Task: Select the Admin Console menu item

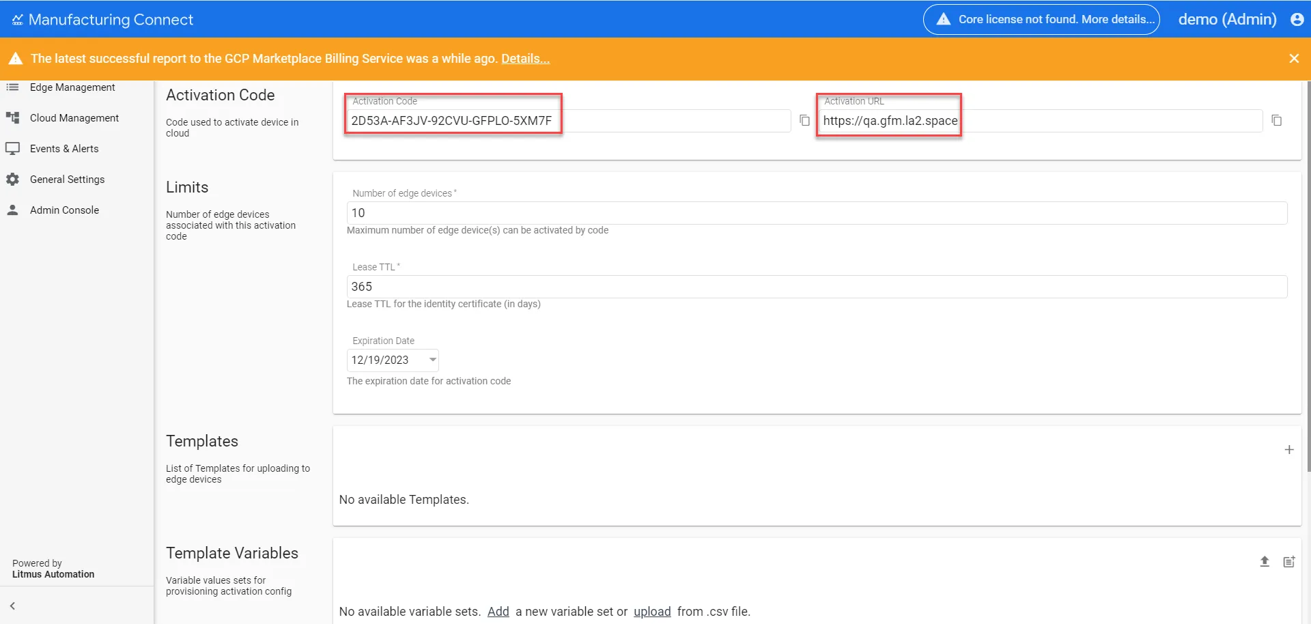Action: coord(65,210)
